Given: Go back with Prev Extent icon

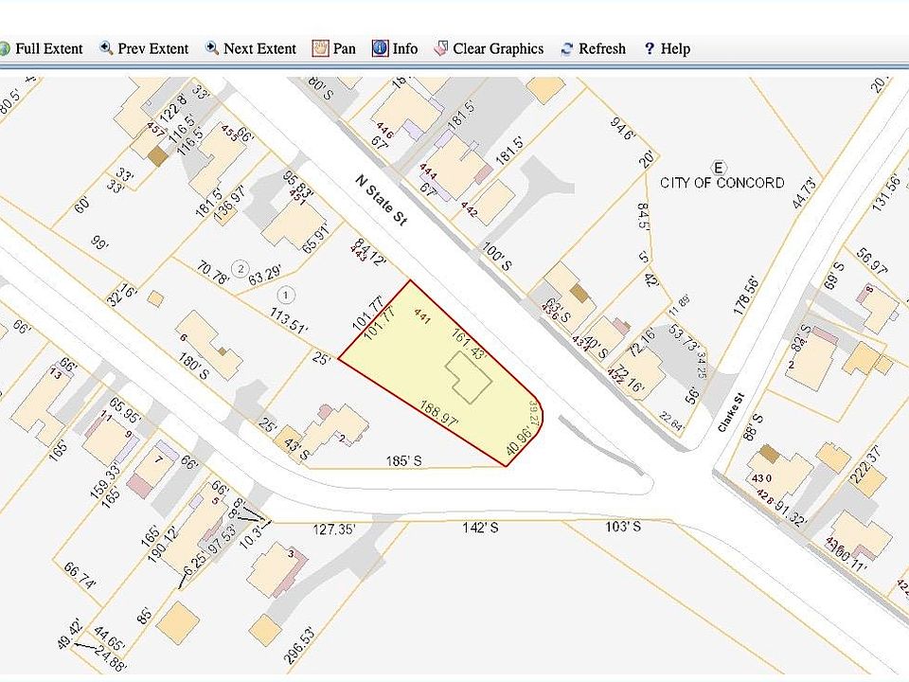Looking at the screenshot, I should (106, 48).
